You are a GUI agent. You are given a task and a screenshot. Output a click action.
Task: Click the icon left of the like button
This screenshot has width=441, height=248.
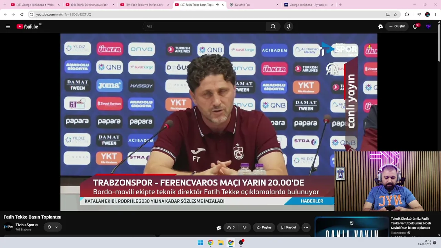tap(218, 228)
